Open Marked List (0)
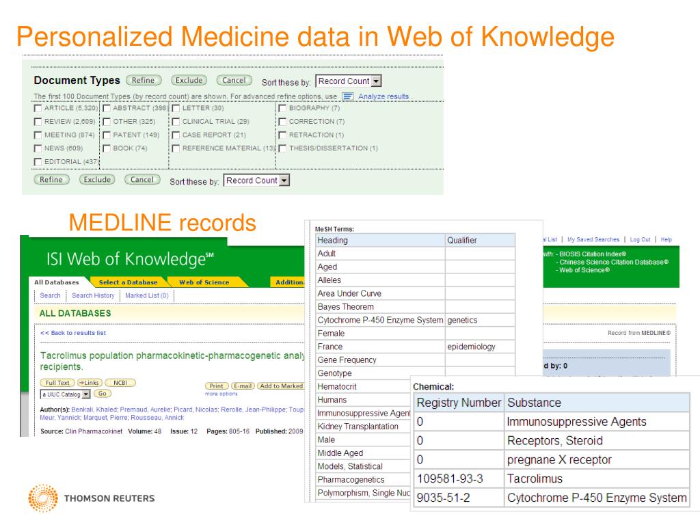 [147, 295]
